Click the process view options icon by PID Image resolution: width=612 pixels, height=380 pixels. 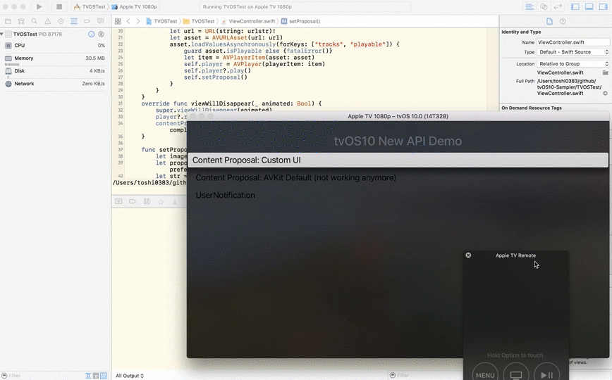pos(101,34)
